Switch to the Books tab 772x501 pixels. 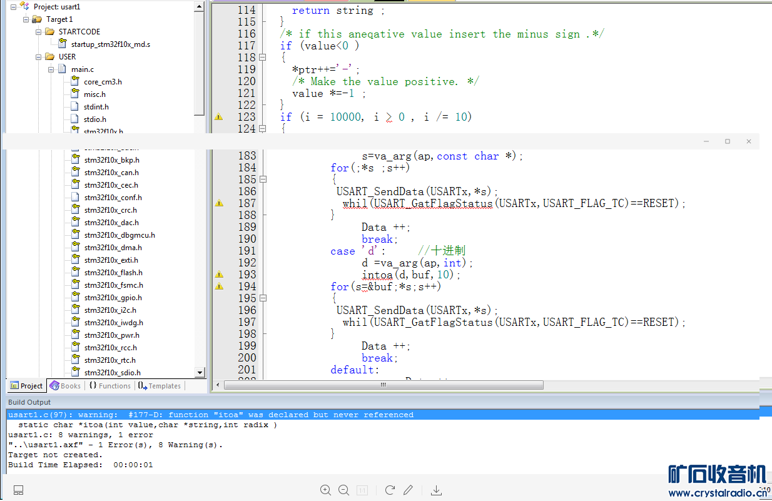coord(65,386)
